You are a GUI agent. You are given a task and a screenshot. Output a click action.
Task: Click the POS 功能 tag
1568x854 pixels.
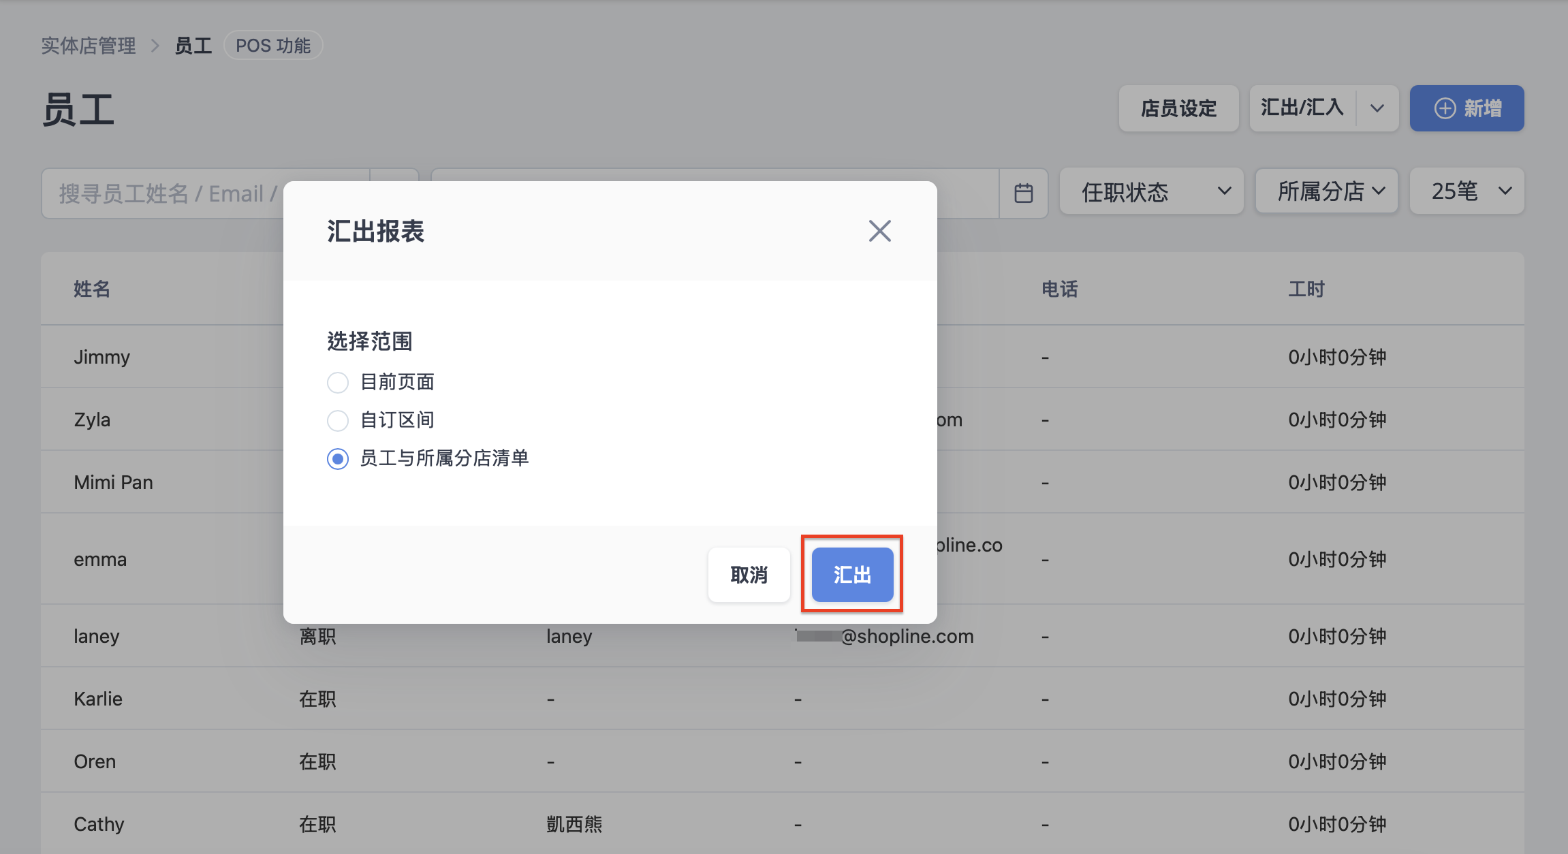click(x=273, y=46)
